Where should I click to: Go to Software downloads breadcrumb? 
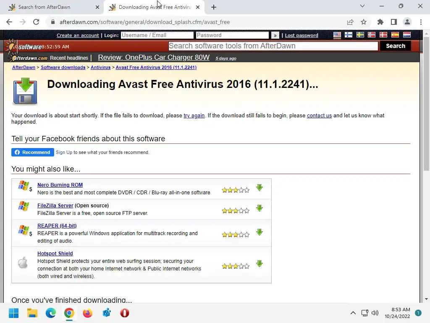[63, 67]
